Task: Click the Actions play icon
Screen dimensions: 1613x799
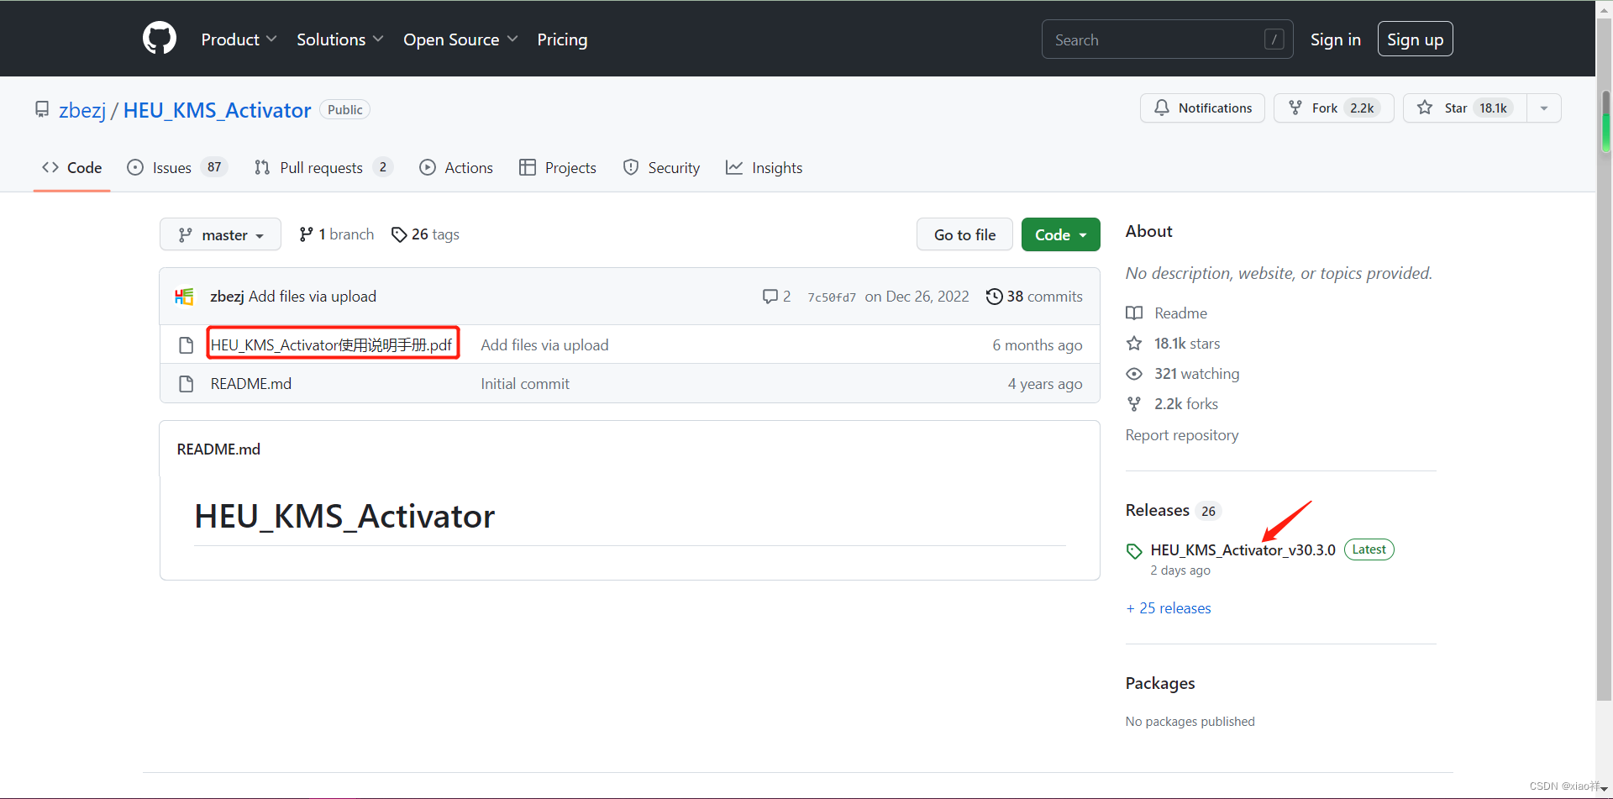Action: (x=428, y=167)
